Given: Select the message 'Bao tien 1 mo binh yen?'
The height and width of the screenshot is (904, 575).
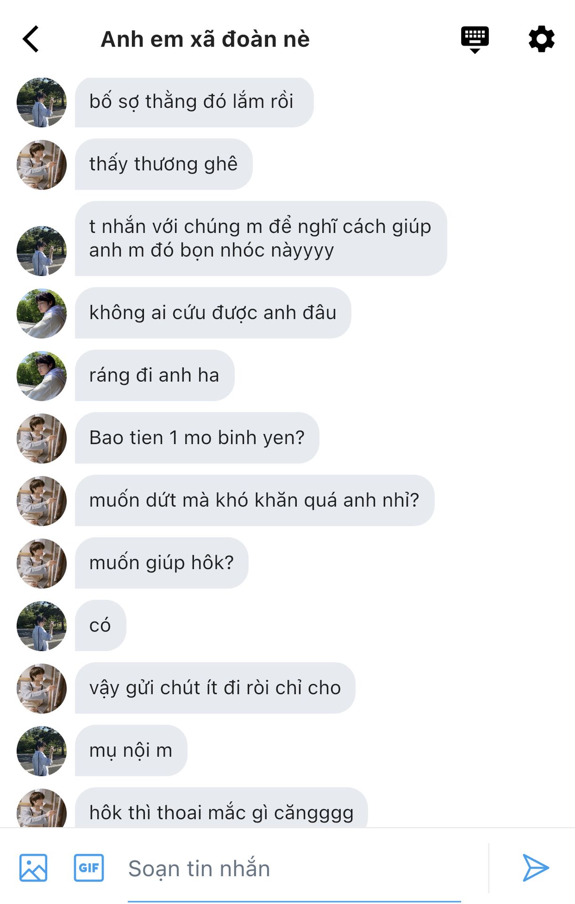Looking at the screenshot, I should point(197,438).
